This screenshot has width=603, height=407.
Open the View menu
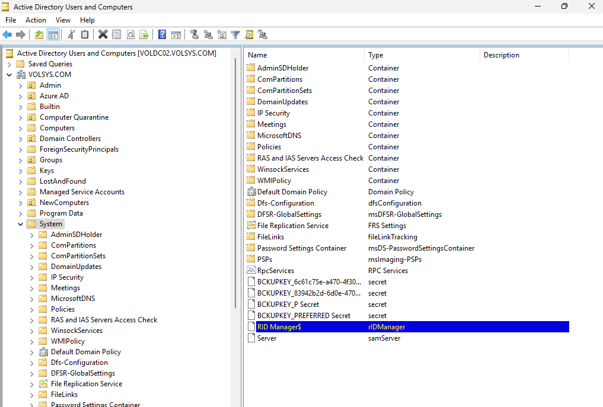click(63, 20)
